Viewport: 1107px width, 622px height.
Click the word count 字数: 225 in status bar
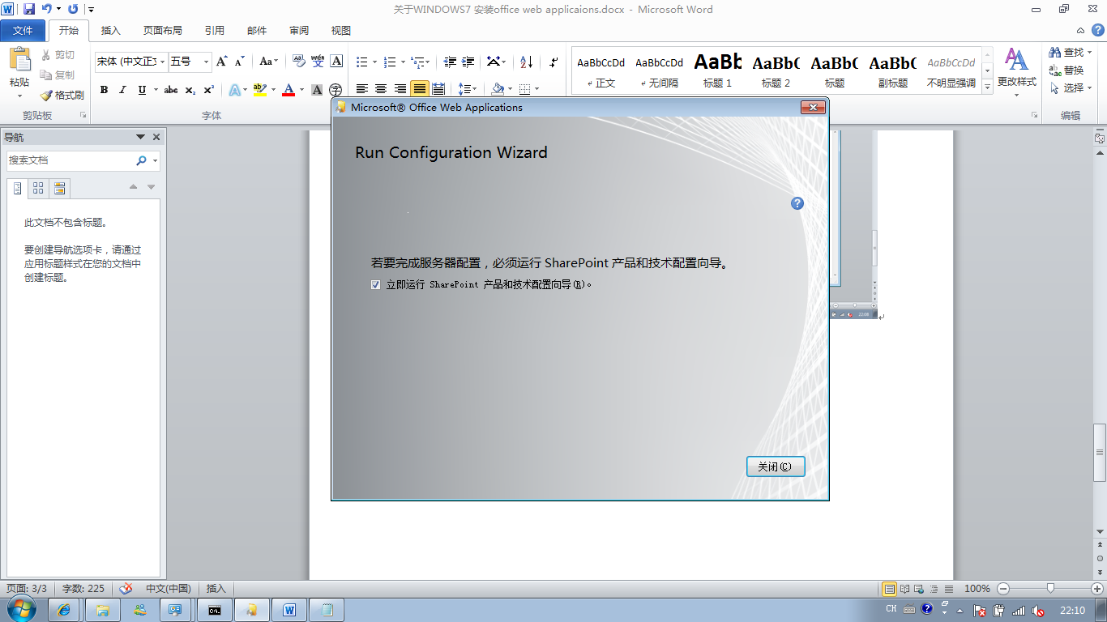click(83, 589)
